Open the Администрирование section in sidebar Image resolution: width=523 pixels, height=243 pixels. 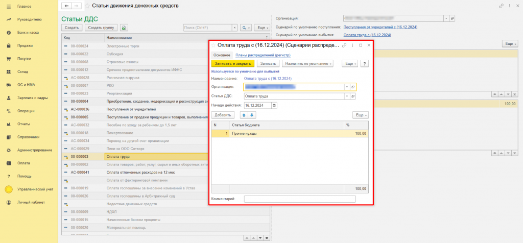click(35, 150)
